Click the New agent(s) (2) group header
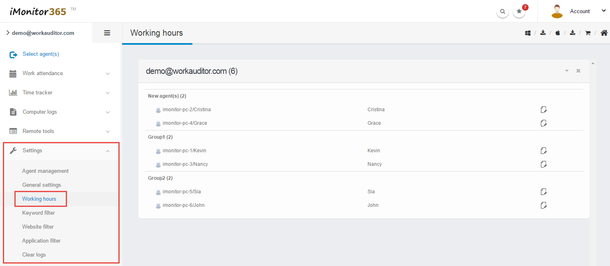610x266 pixels. point(167,96)
